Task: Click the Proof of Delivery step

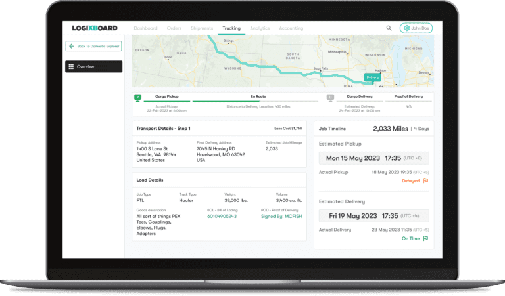Action: point(408,96)
